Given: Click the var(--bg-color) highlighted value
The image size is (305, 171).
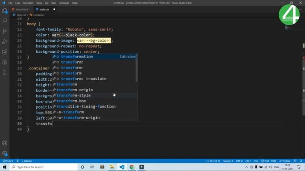Looking at the screenshot, I should coord(94,40).
